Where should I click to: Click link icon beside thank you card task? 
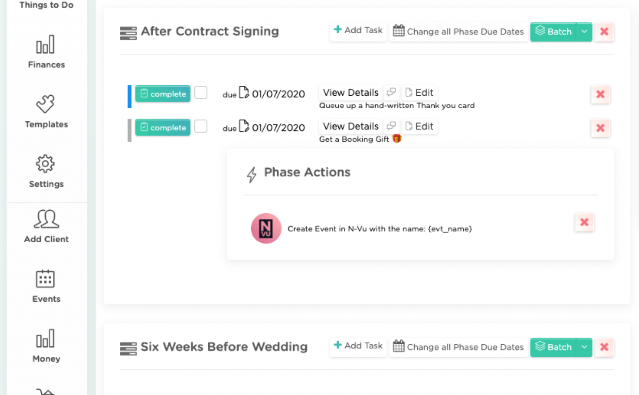point(391,92)
